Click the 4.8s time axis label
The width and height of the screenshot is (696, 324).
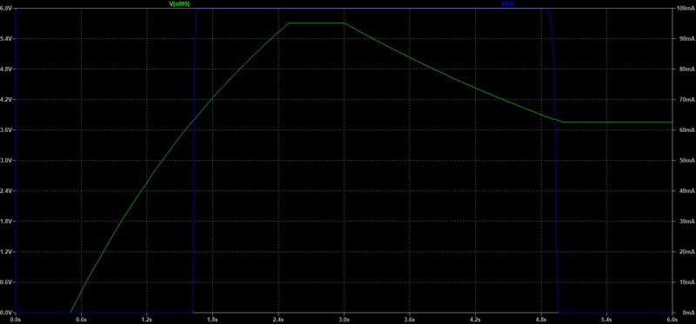click(x=541, y=319)
